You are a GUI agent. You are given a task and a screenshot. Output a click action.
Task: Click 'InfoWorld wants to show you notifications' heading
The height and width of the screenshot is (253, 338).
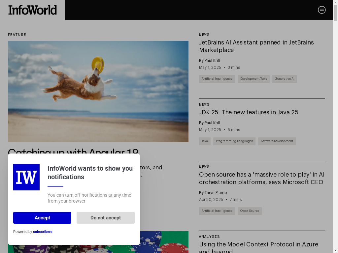(90, 173)
